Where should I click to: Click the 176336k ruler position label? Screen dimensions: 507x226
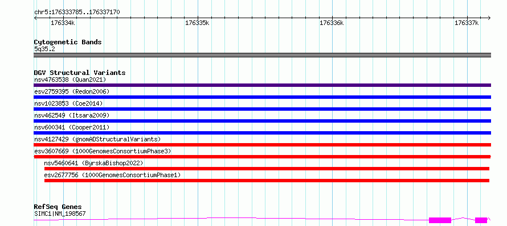(332, 23)
